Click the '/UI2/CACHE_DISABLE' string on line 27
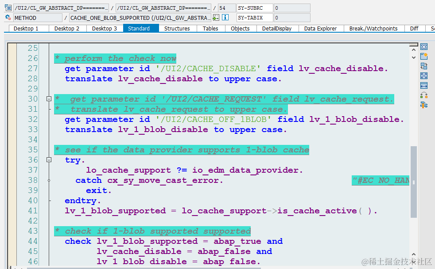This screenshot has width=435, height=269. pyautogui.click(x=208, y=68)
